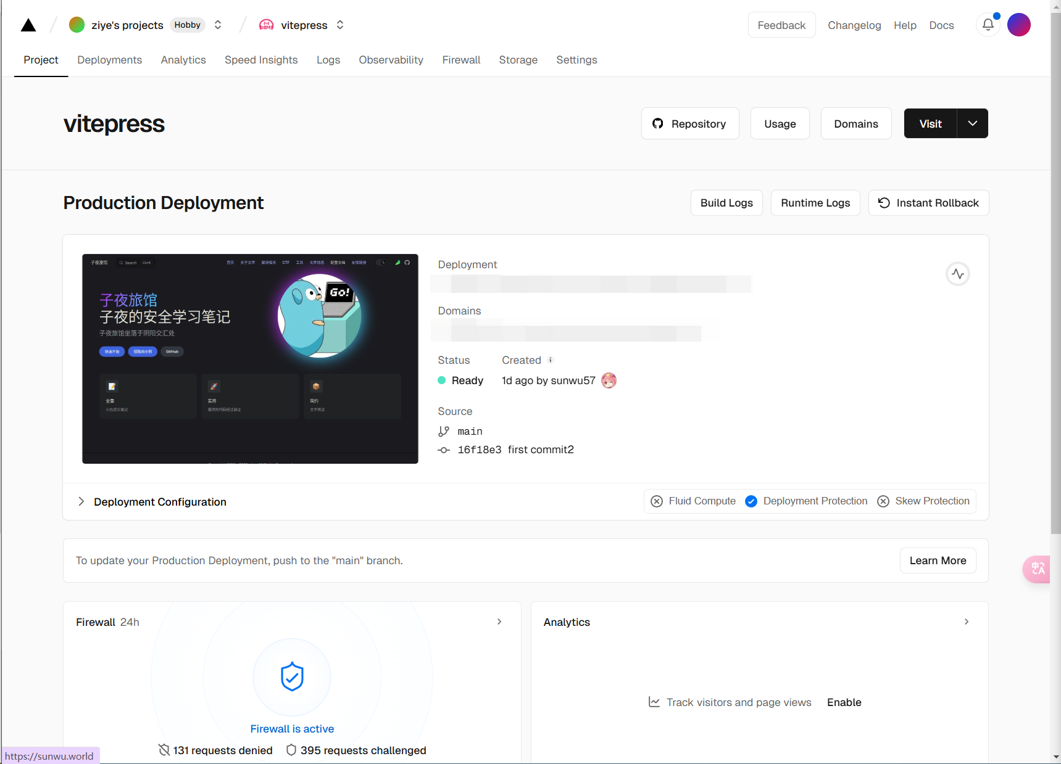
Task: Click the Usage button
Action: pos(780,123)
